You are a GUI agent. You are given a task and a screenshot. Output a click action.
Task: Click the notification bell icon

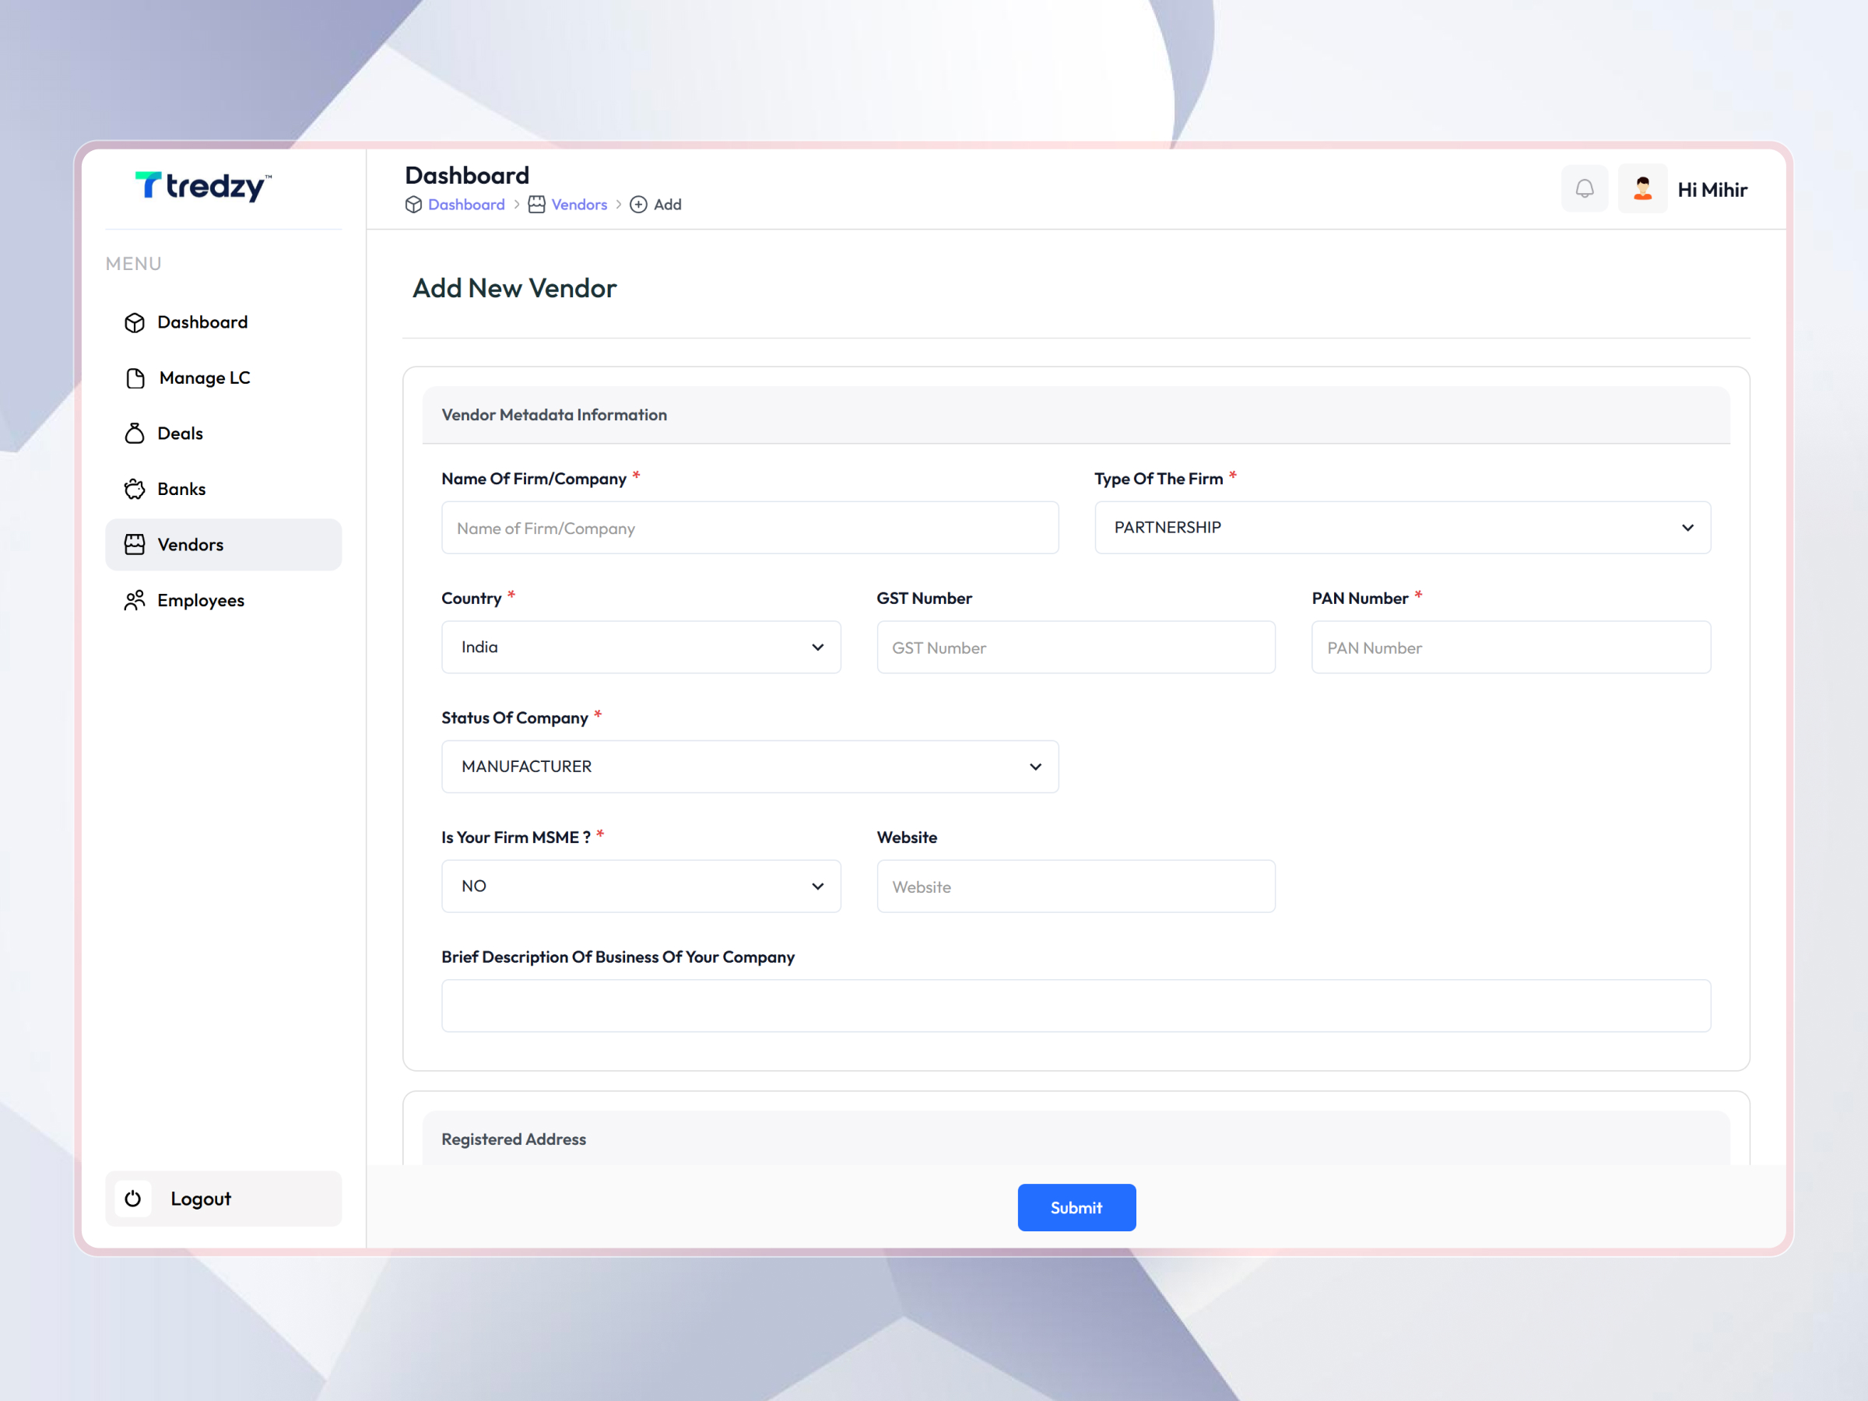point(1585,188)
